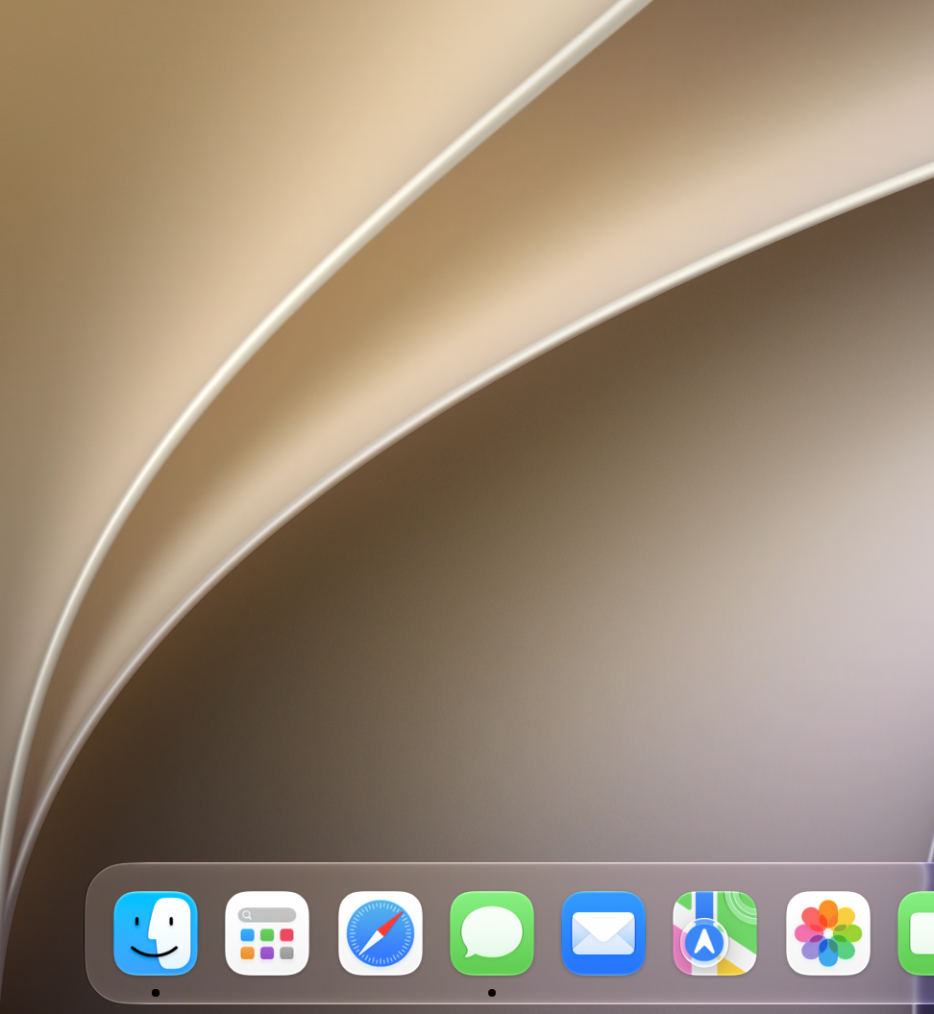Image resolution: width=934 pixels, height=1014 pixels.
Task: Launch Maps from the Dock
Action: pyautogui.click(x=715, y=932)
